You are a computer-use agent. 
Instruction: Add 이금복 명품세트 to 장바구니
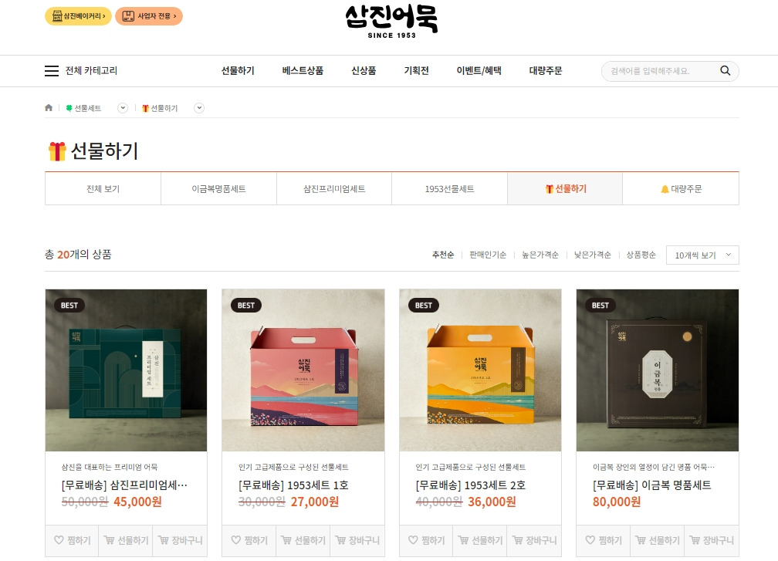click(711, 540)
